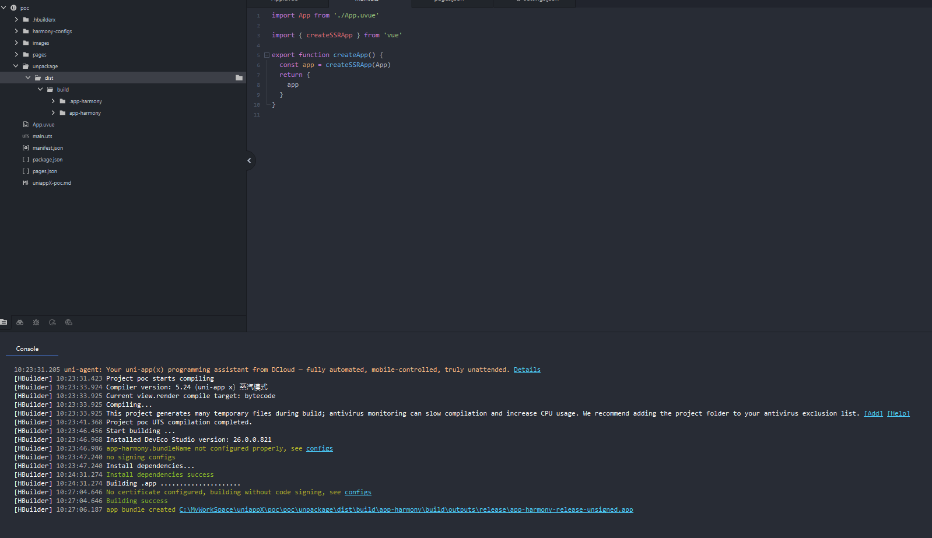
Task: Open the binoculars search panel
Action: pos(20,322)
